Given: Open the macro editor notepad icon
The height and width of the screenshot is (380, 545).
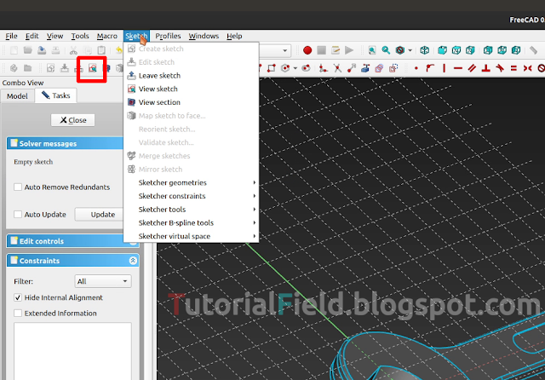Looking at the screenshot, I should click(x=336, y=50).
